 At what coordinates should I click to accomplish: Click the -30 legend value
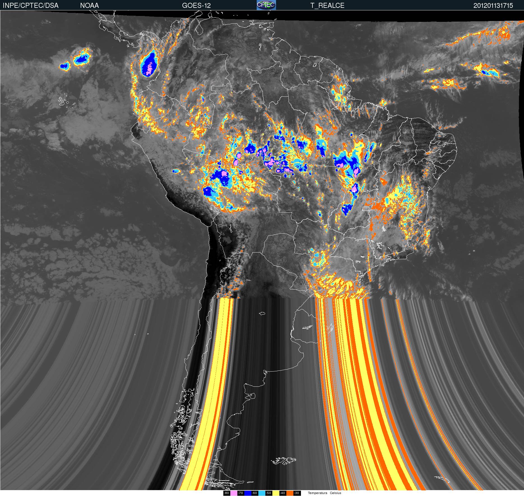pos(296,493)
